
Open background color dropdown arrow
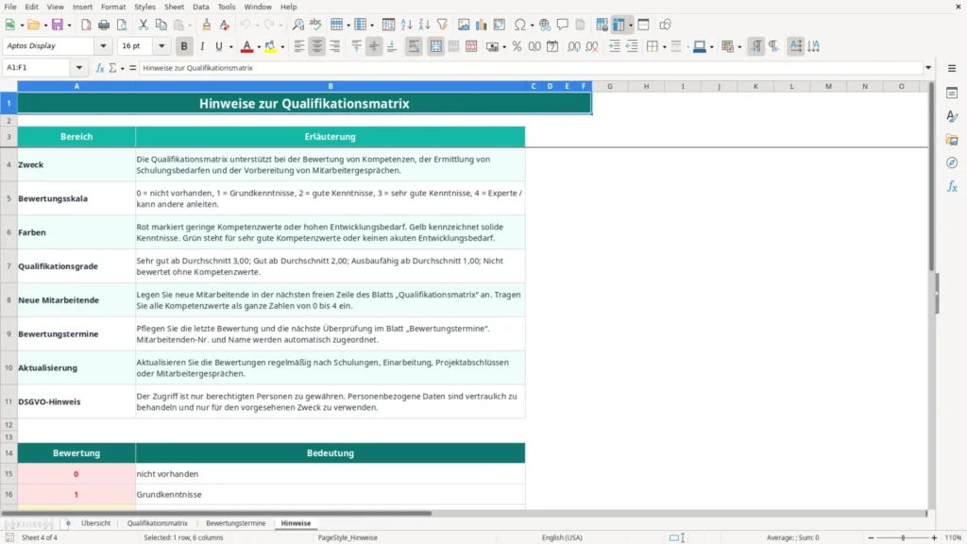click(282, 47)
